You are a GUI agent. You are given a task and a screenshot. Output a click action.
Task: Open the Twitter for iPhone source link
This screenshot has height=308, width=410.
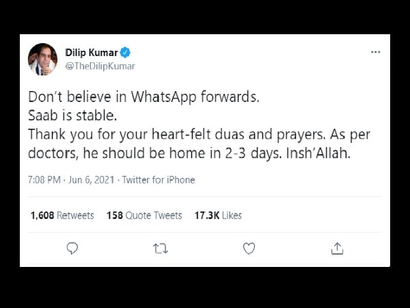159,180
